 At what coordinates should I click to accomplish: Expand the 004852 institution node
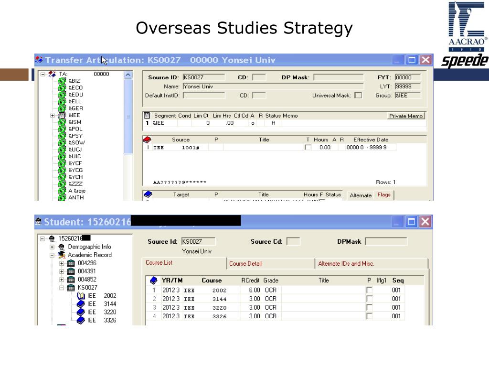click(x=62, y=280)
